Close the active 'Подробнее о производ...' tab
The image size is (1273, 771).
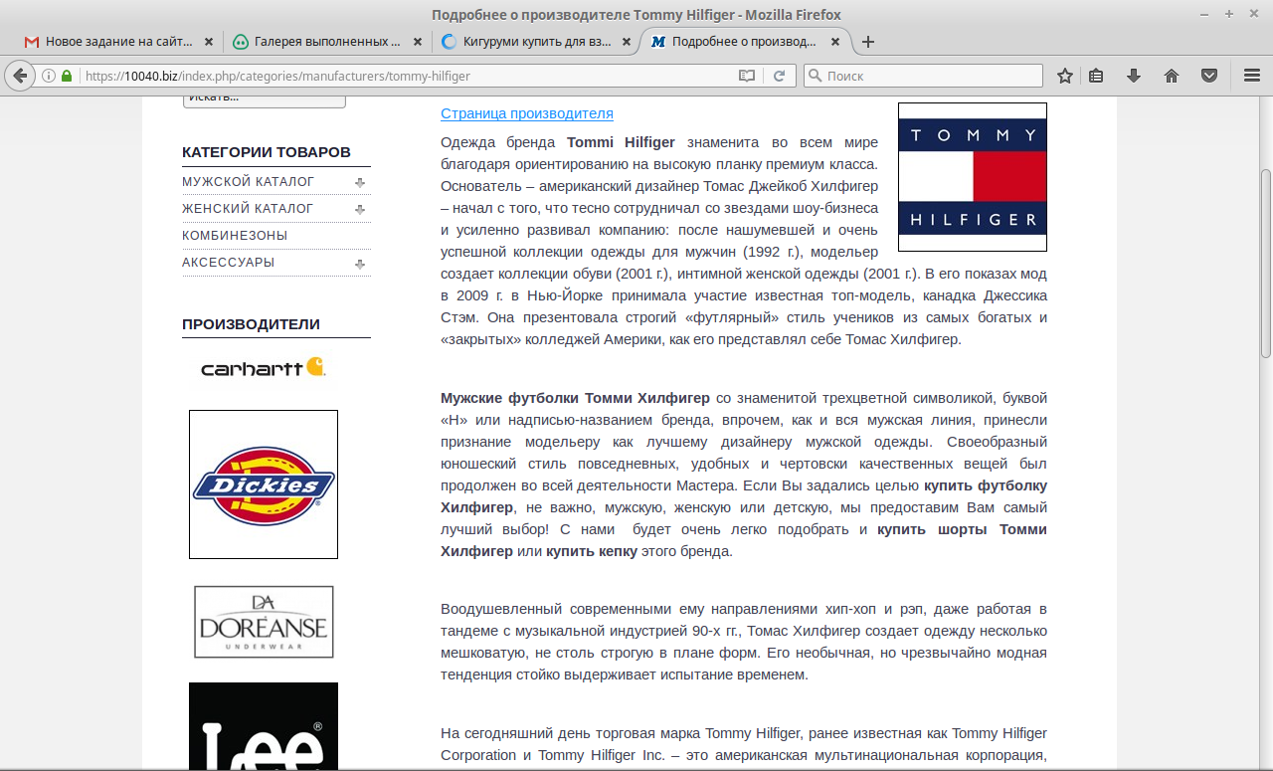[x=835, y=42]
